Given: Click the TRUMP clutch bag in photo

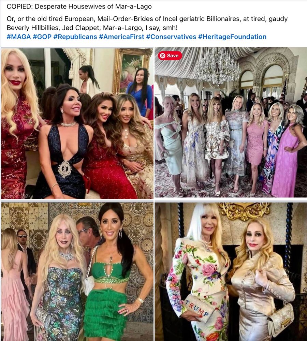Looking at the screenshot, I should point(198,308).
